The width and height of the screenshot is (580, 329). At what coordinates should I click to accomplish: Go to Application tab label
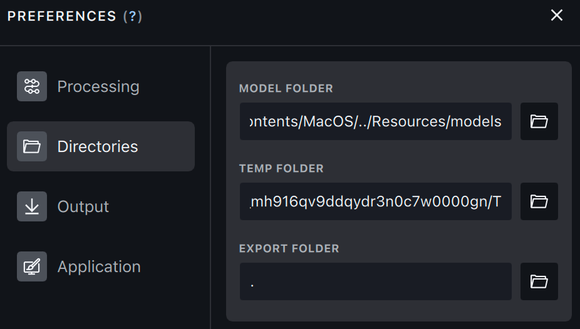pyautogui.click(x=99, y=266)
